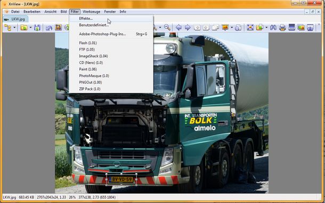Screen dimensions: 325x203
Task: Click the image with green arrow icon
Action: pyautogui.click(x=301, y=27)
